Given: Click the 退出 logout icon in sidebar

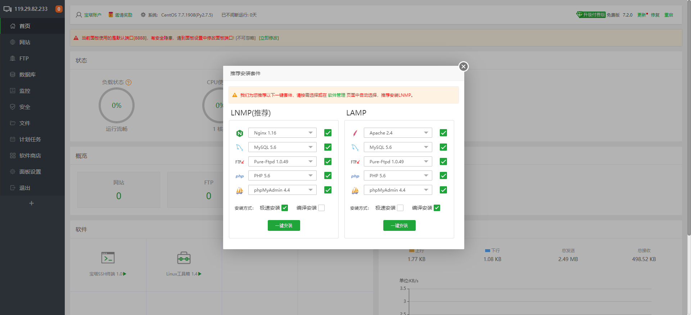Looking at the screenshot, I should [x=13, y=188].
